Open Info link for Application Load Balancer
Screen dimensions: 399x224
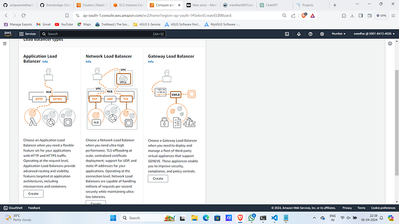(45, 62)
